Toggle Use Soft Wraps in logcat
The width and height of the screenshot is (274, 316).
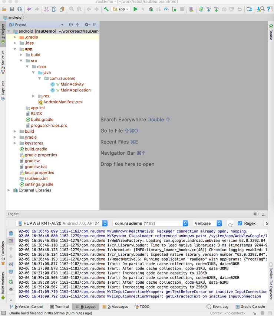pos(11,264)
